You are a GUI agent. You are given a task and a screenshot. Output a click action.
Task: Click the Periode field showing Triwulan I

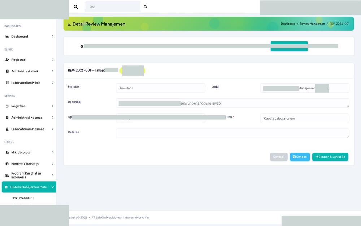pos(161,88)
